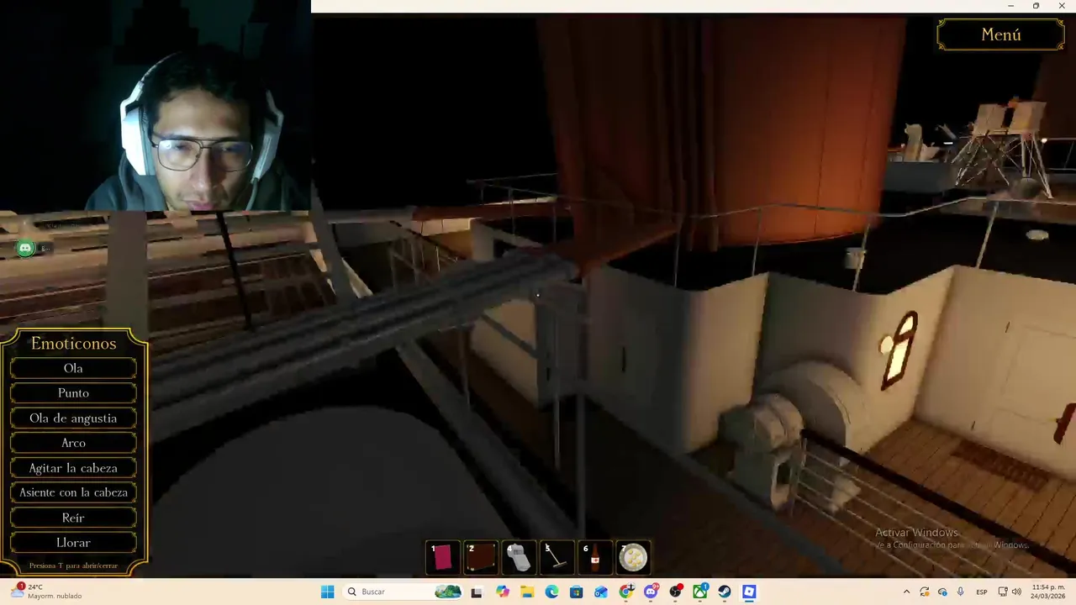Viewport: 1076px width, 605px height.
Task: Play the Reír emote
Action: pos(73,518)
